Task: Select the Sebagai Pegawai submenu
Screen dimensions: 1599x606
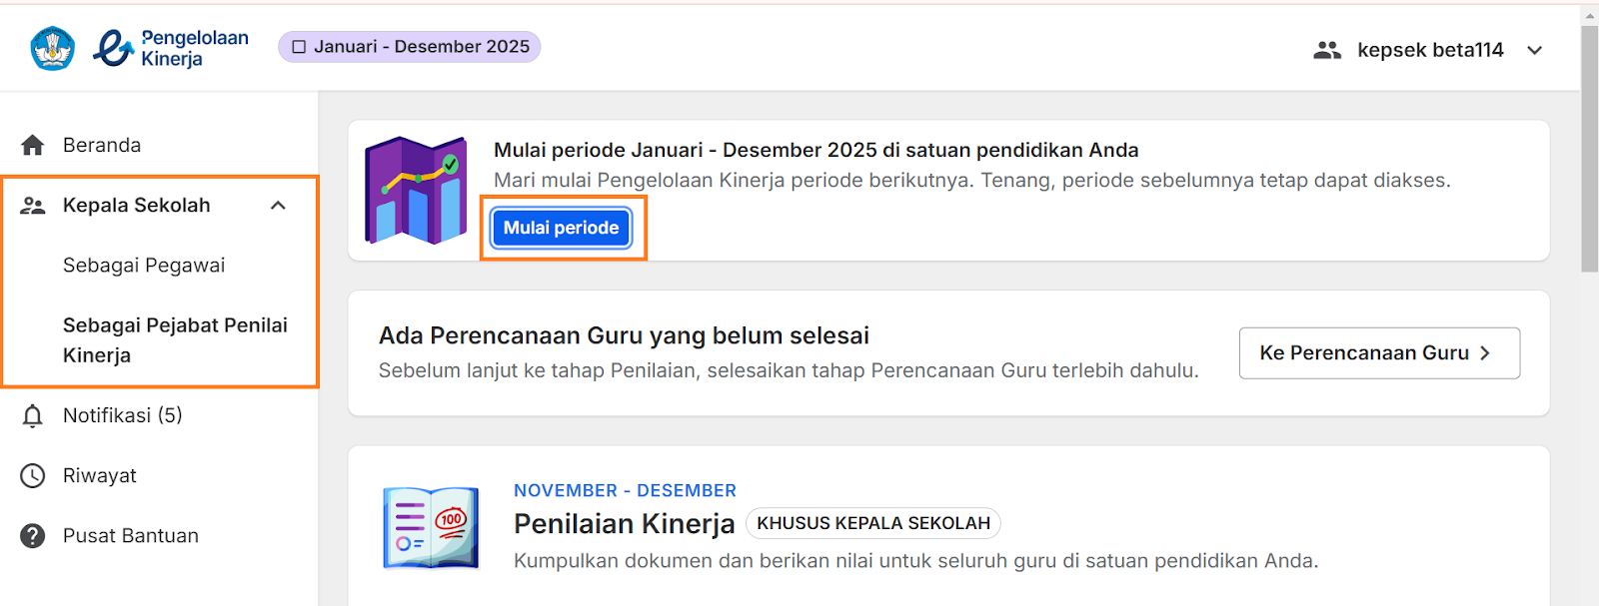Action: 144,266
